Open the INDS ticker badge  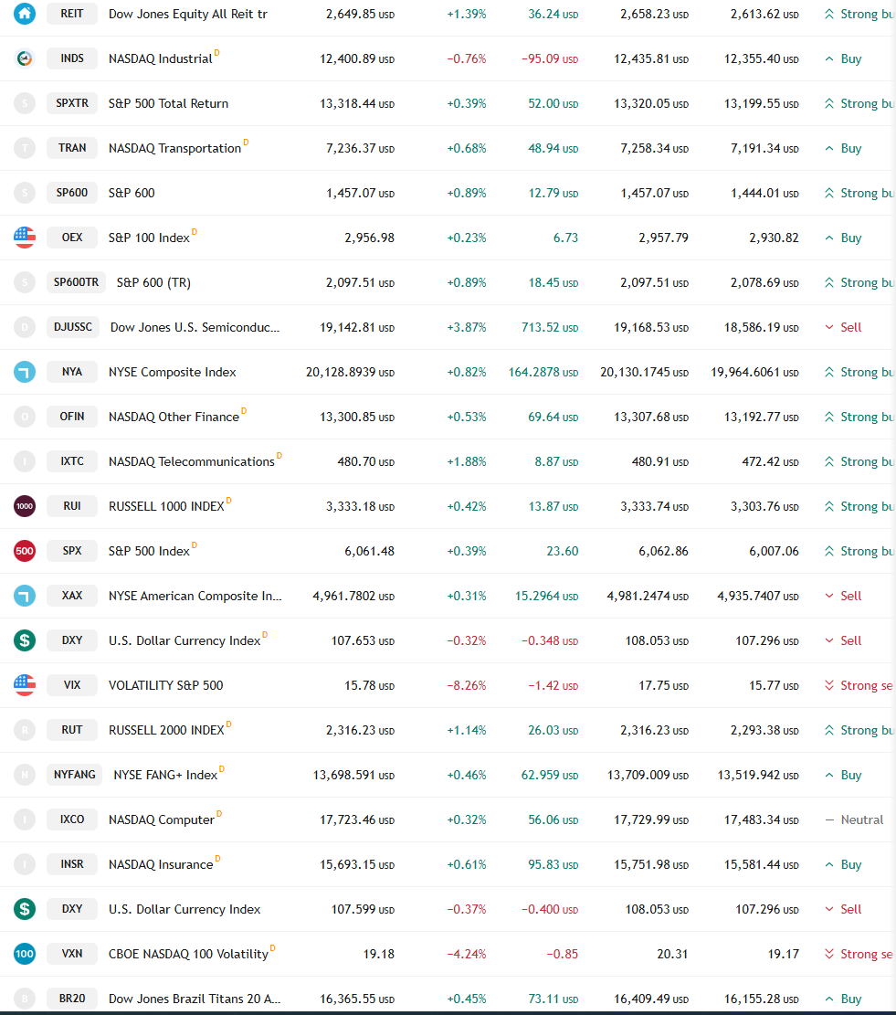click(x=72, y=58)
